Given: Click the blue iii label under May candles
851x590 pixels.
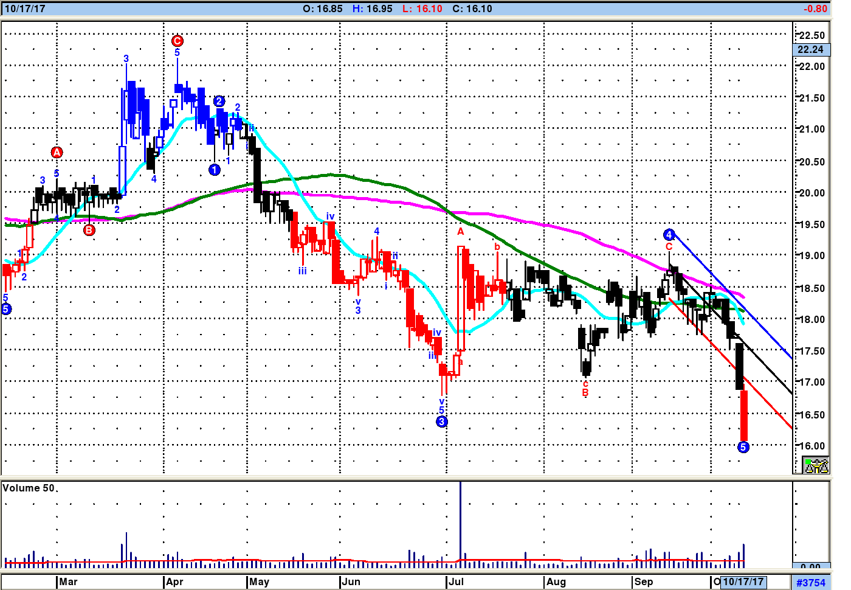Looking at the screenshot, I should coord(302,271).
